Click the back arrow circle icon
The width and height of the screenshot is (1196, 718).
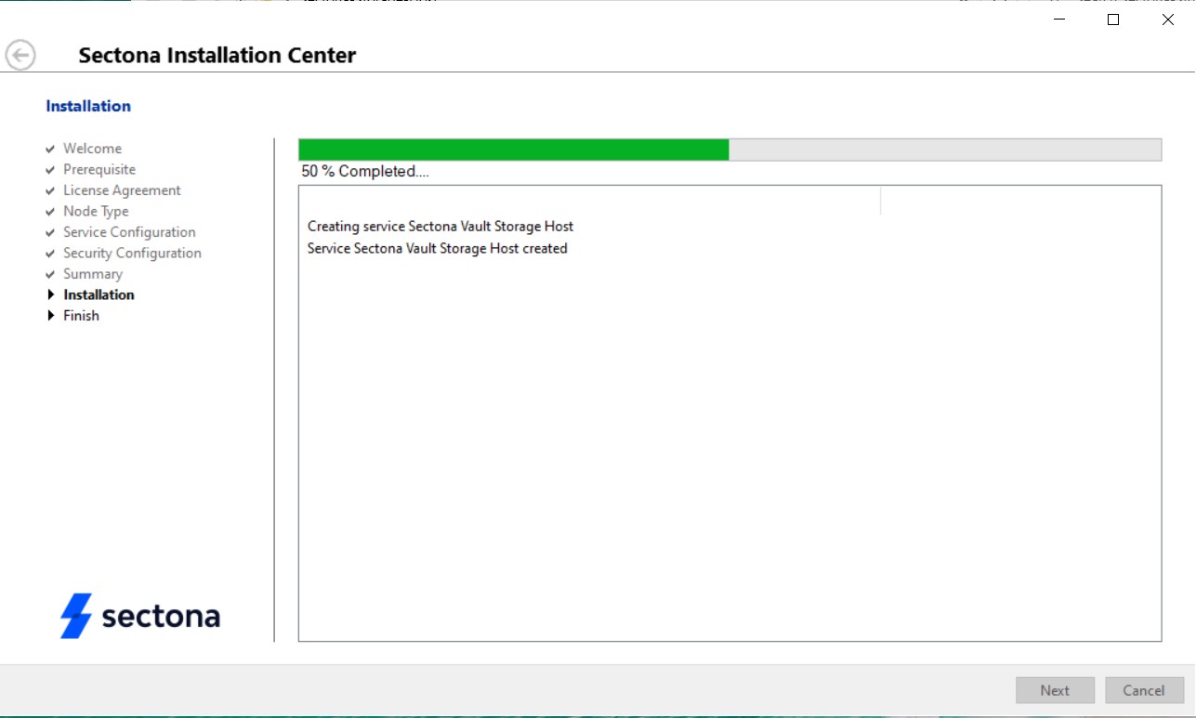(x=20, y=56)
